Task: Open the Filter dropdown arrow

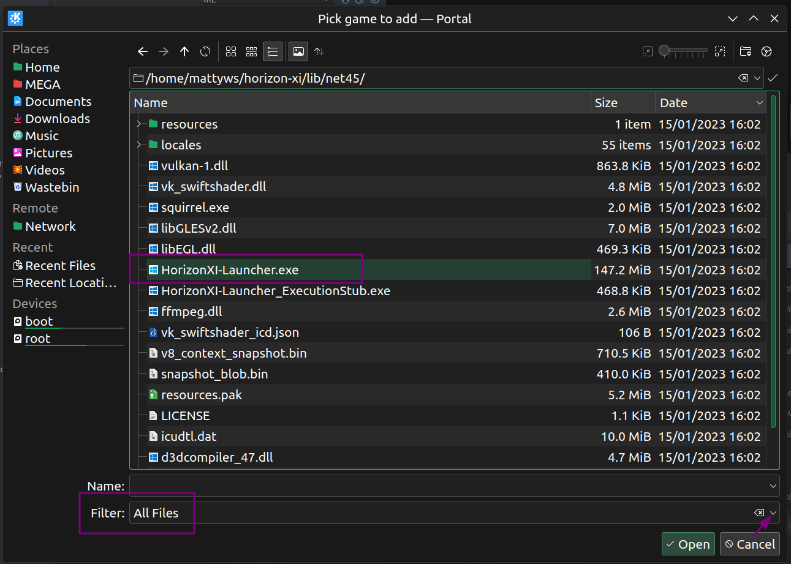Action: pos(773,513)
